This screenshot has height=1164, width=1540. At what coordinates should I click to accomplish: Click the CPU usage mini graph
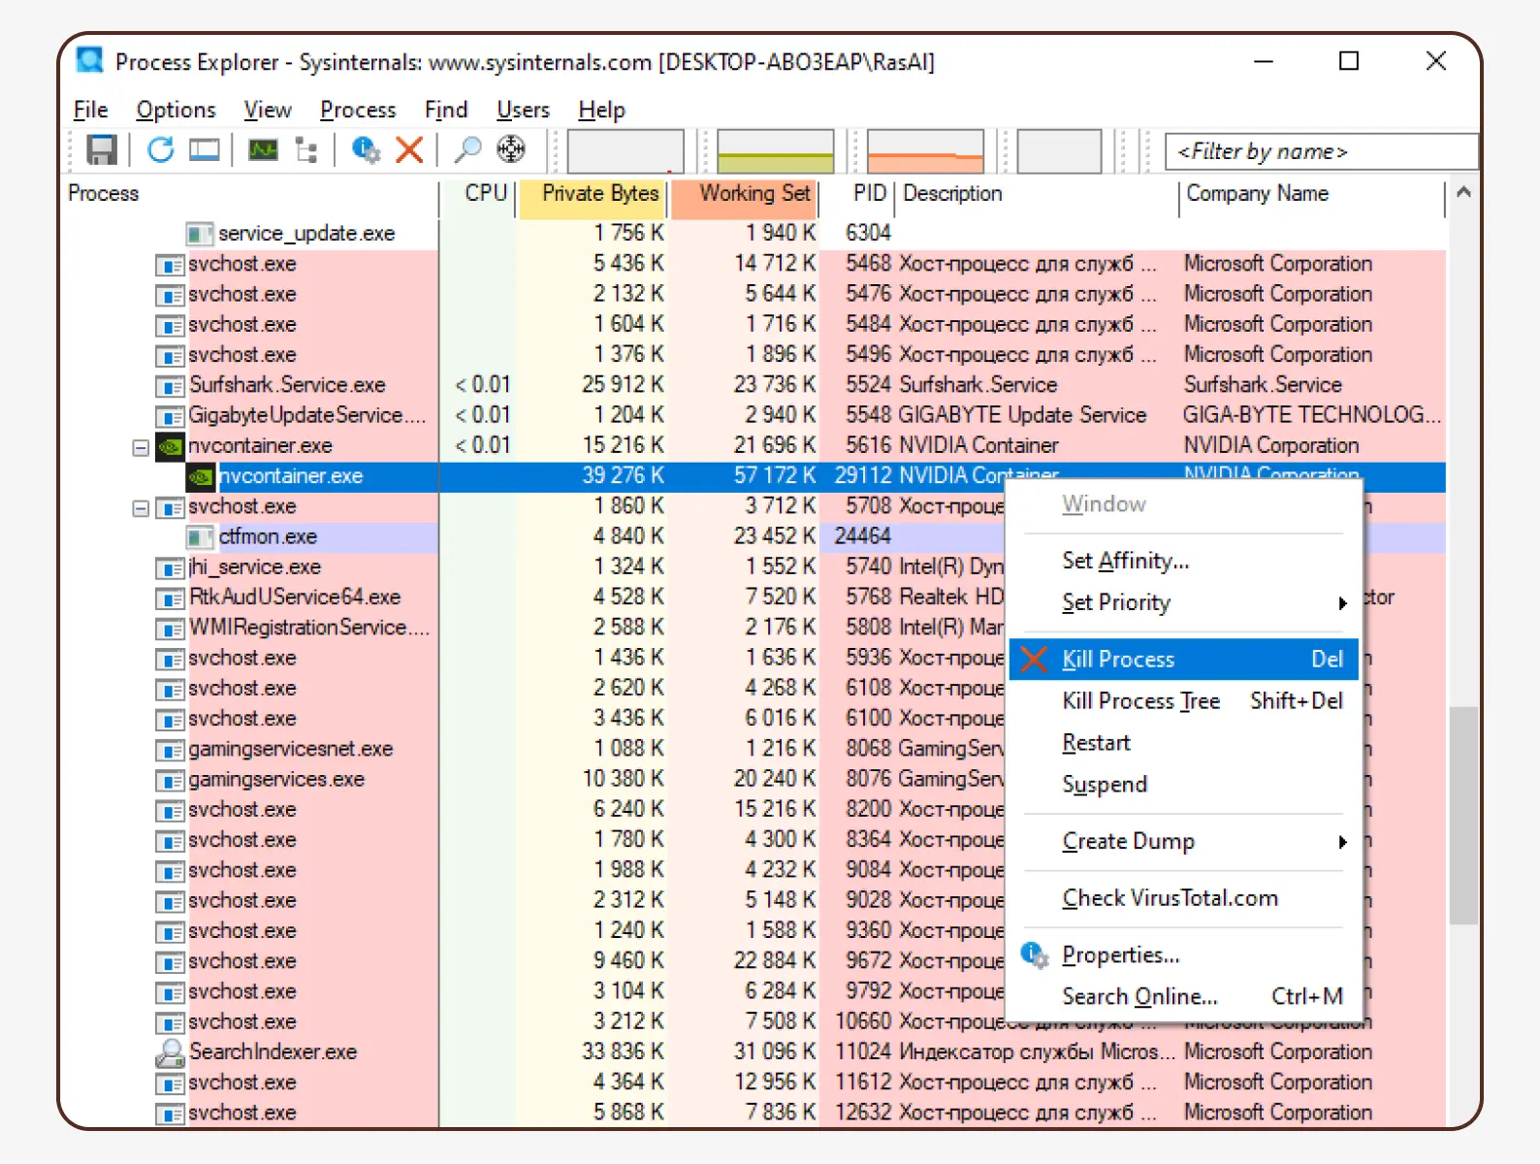626,151
